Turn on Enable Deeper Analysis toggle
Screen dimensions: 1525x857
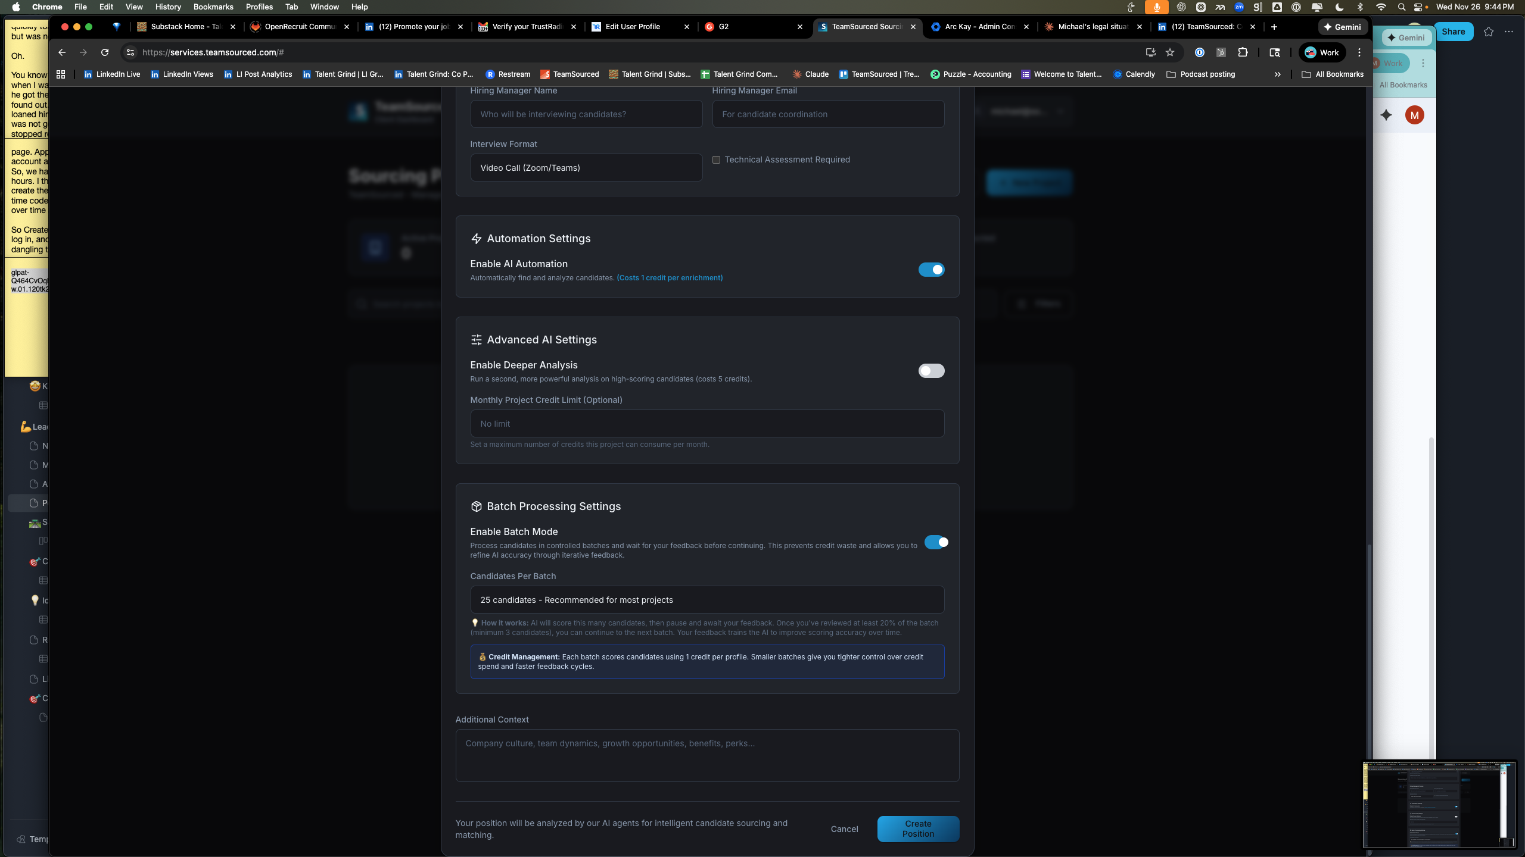(931, 371)
